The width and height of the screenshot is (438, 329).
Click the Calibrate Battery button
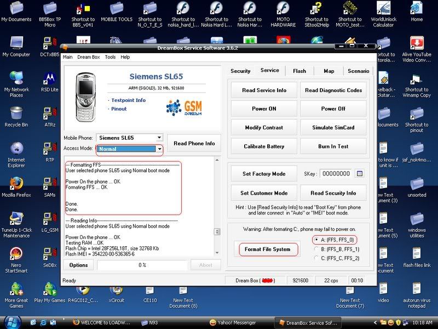[x=264, y=146]
